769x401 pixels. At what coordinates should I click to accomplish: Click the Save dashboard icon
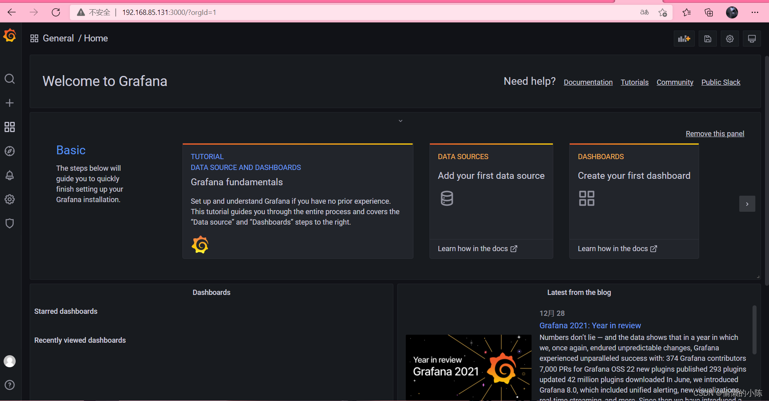pos(708,39)
